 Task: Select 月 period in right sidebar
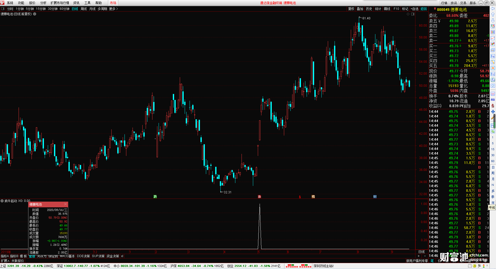click(493, 179)
